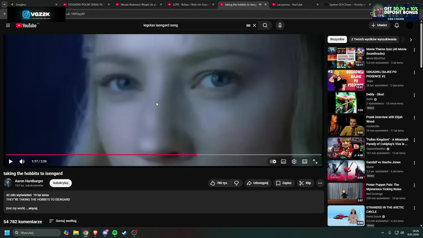Select the Wszystkie filter chip

click(x=337, y=39)
